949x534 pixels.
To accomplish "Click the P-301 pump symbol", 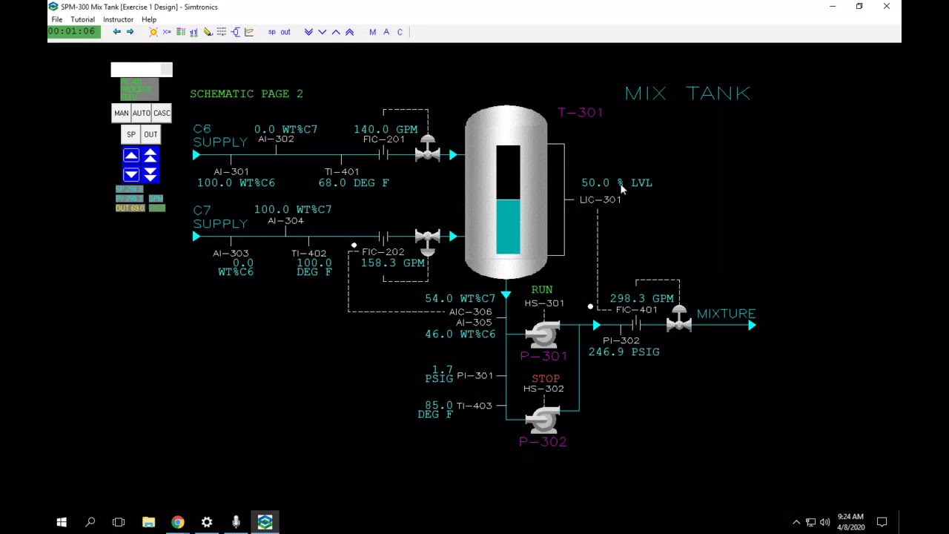I will 543,334.
